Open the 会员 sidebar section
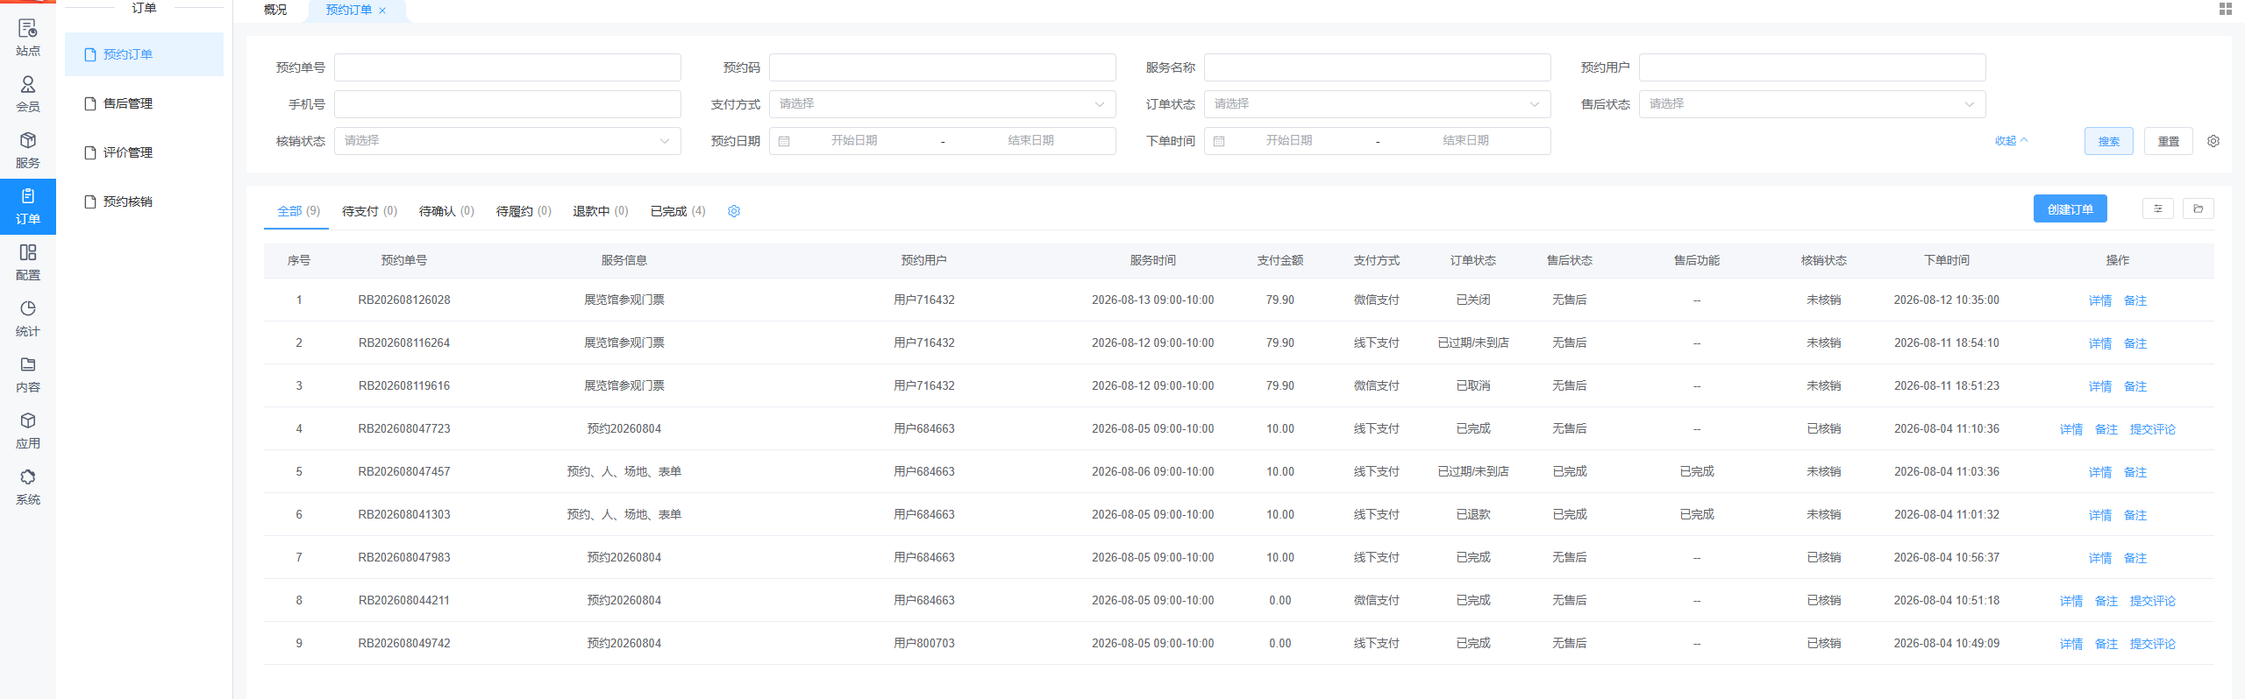 coord(28,95)
